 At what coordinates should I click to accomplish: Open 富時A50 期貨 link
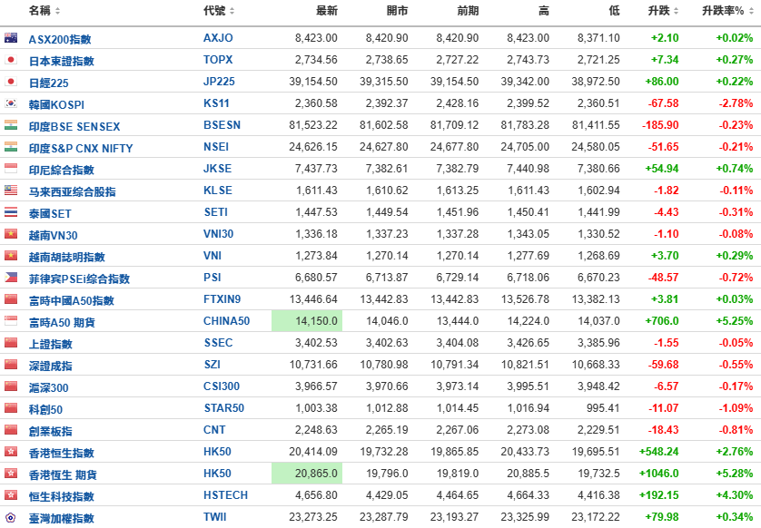[62, 322]
